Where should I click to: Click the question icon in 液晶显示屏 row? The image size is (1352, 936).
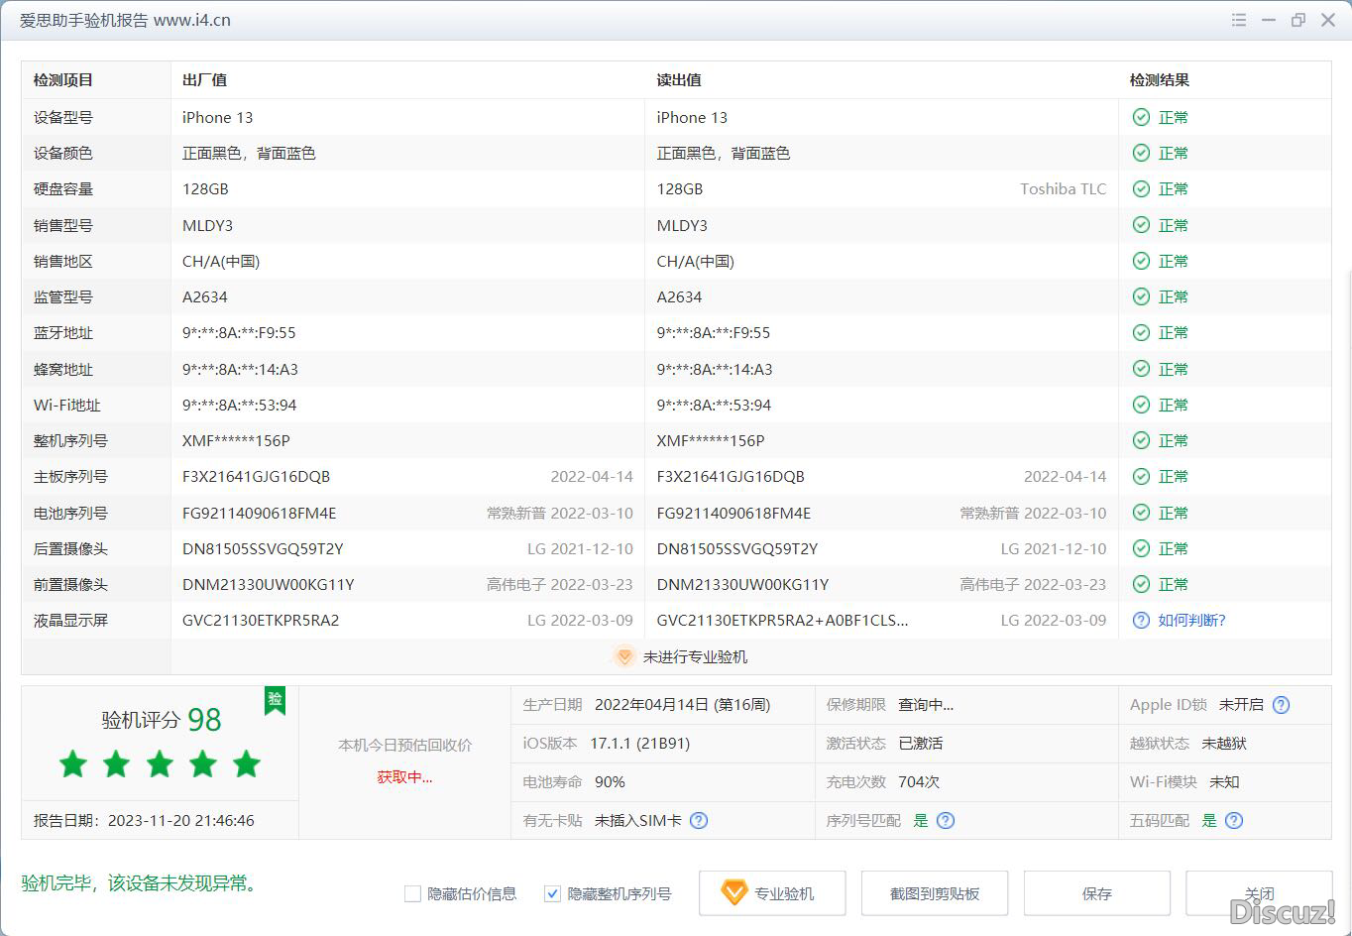coord(1141,621)
